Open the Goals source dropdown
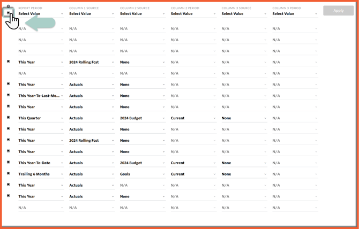 click(143, 174)
